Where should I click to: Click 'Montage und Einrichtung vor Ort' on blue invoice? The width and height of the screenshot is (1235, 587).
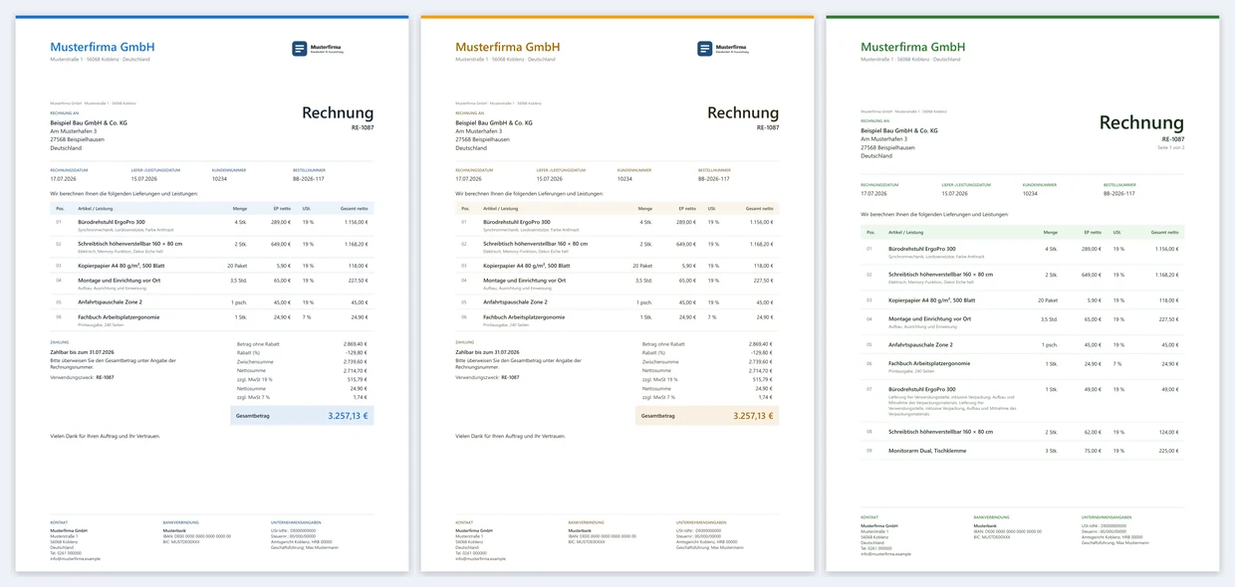[119, 280]
